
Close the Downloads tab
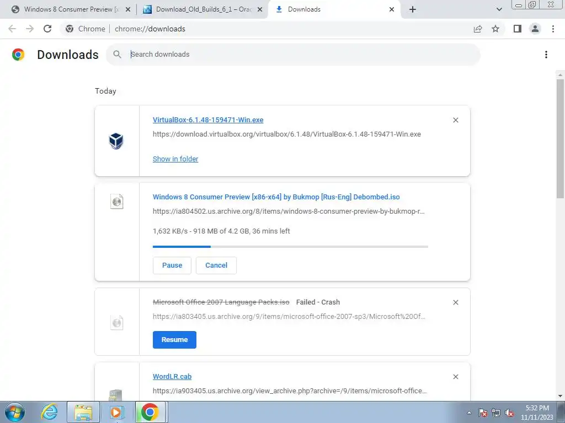tap(392, 9)
